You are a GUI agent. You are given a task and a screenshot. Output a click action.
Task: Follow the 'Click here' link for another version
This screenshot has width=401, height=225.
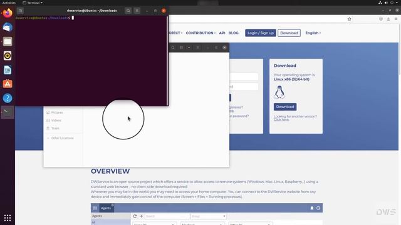click(281, 119)
